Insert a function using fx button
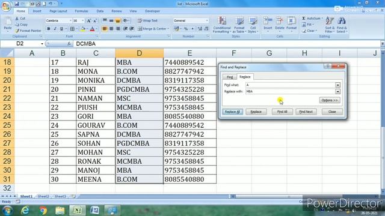The image size is (385, 216). tap(69, 44)
